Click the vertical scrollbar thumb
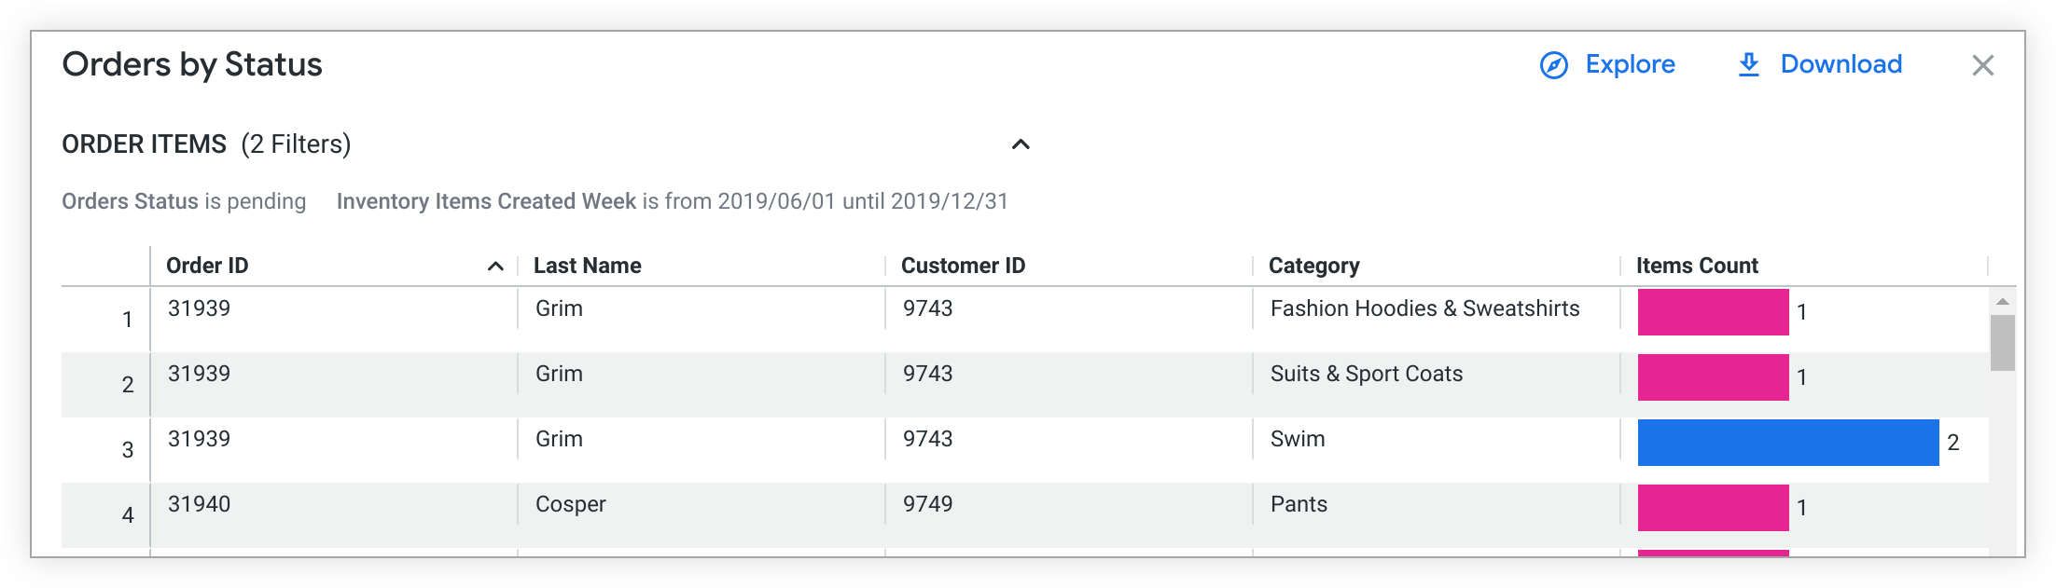Viewport: 2056px width, 588px height. tap(2002, 343)
